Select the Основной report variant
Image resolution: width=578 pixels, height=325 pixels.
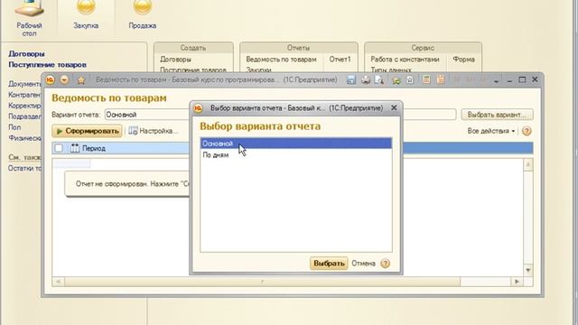pos(295,144)
